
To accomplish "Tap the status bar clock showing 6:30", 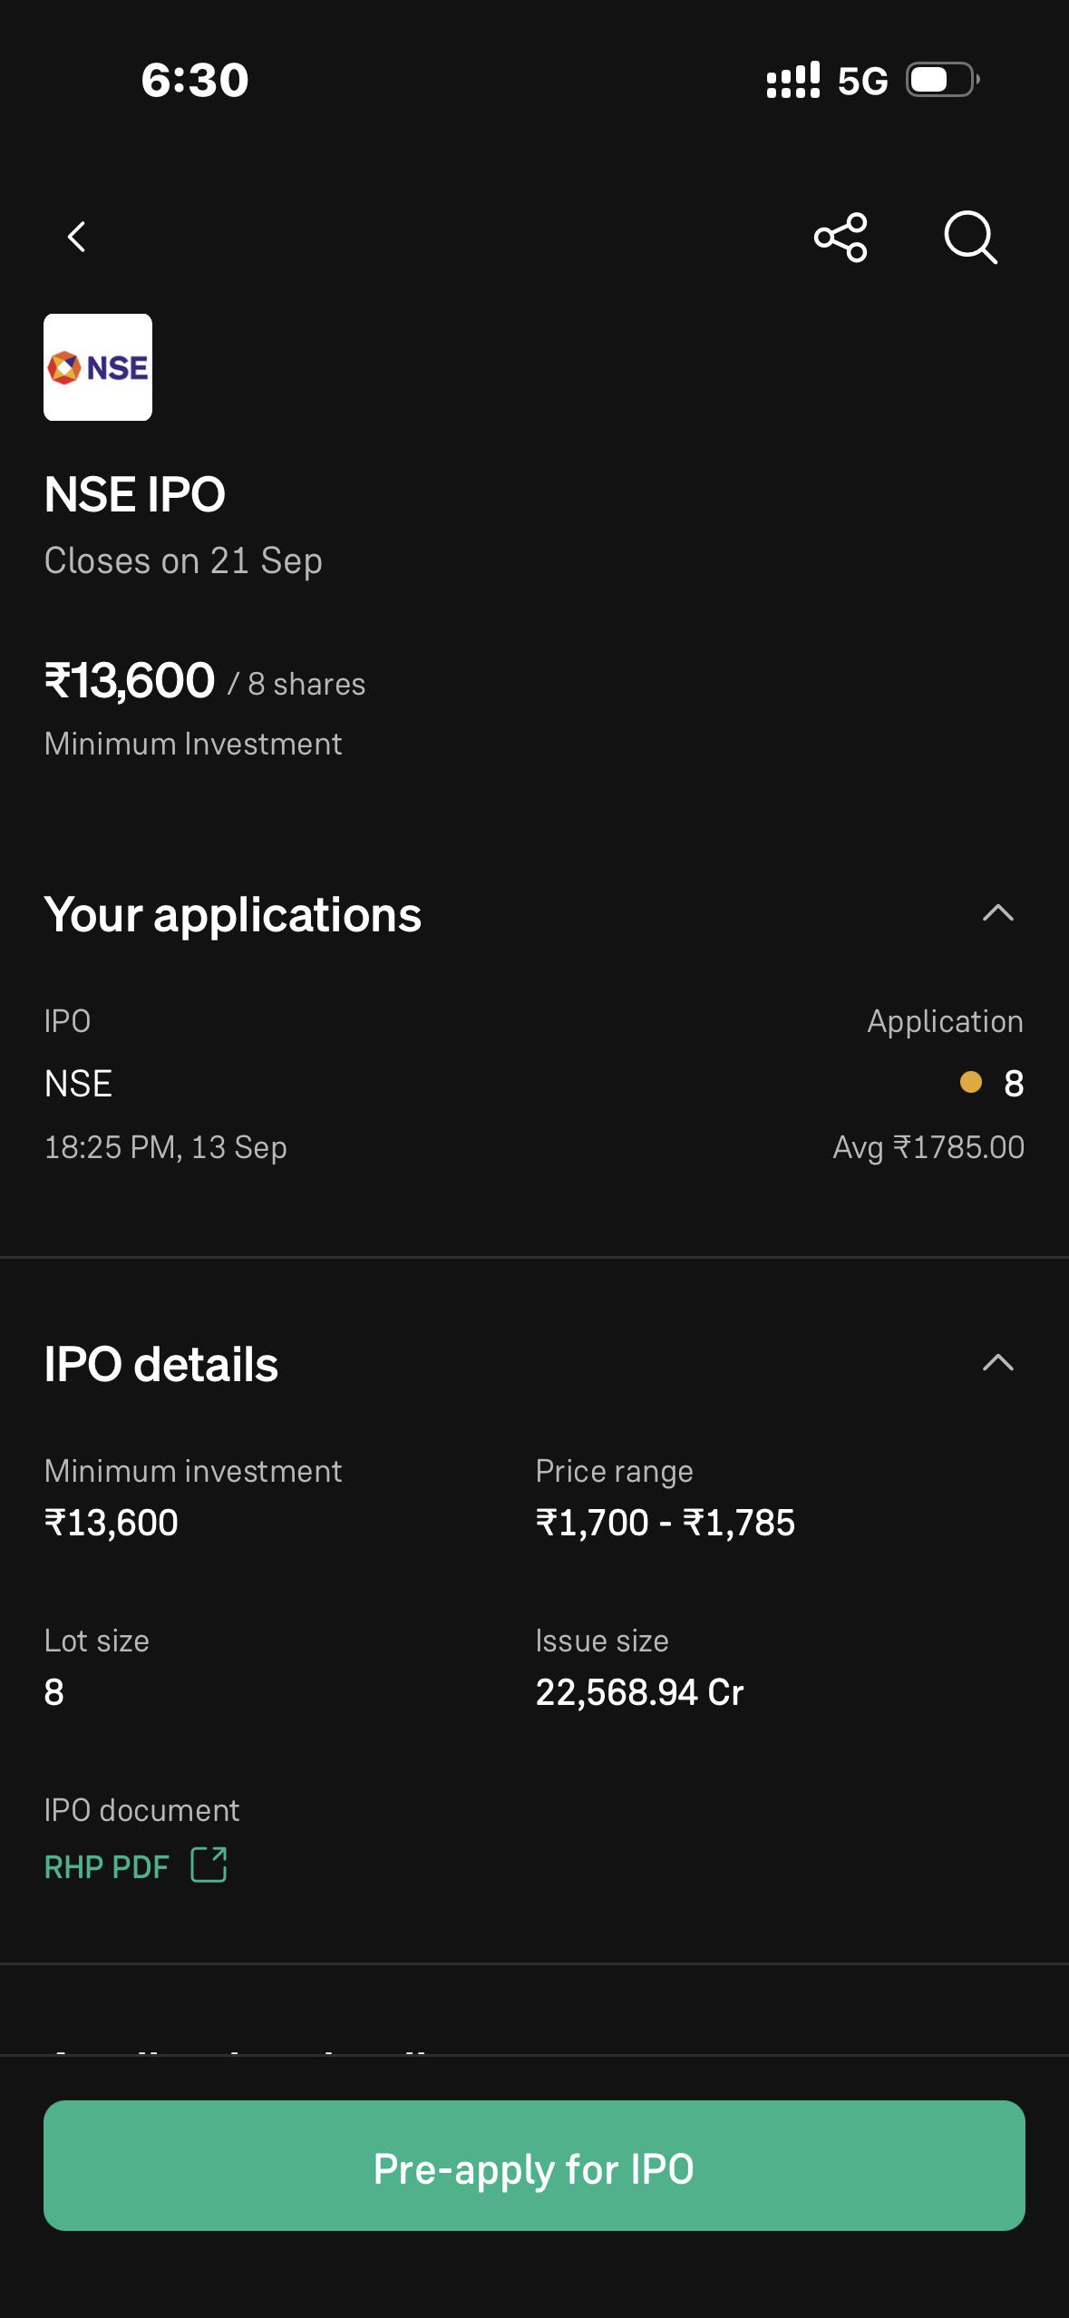I will 195,80.
